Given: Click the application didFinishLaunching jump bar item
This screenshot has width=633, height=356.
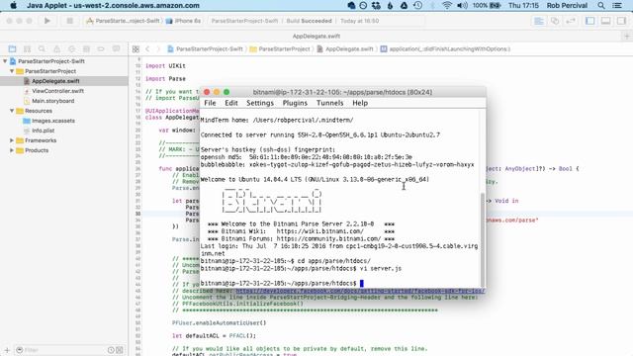Looking at the screenshot, I should tap(445, 48).
